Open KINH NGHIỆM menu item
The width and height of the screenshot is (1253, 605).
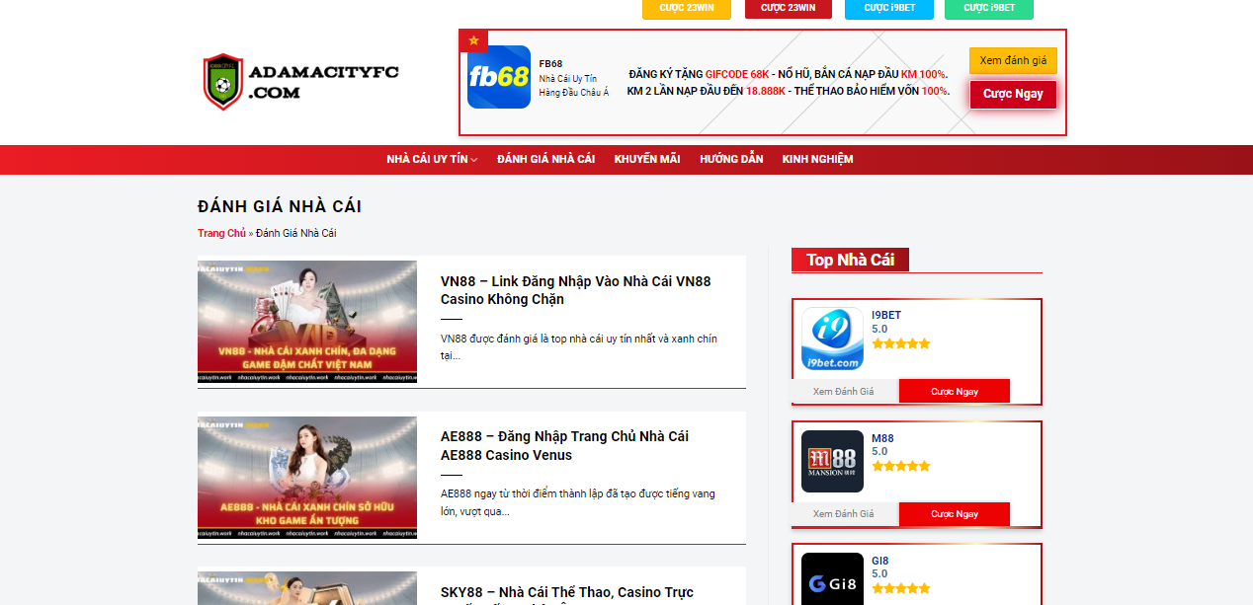coord(817,159)
